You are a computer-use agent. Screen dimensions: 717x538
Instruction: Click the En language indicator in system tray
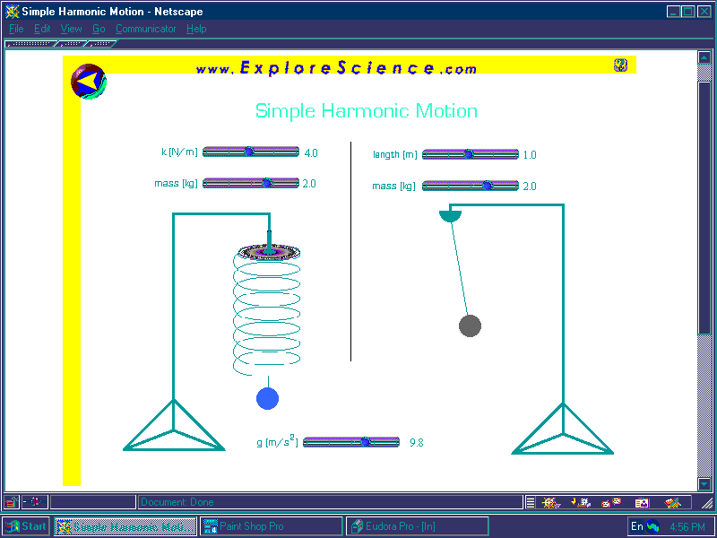(x=637, y=526)
